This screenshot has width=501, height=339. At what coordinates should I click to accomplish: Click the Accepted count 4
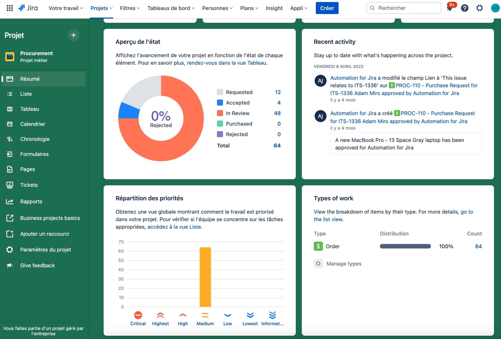point(279,103)
